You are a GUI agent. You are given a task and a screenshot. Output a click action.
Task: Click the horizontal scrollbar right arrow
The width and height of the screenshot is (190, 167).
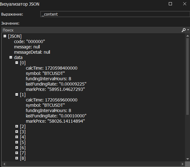pyautogui.click(x=183, y=164)
